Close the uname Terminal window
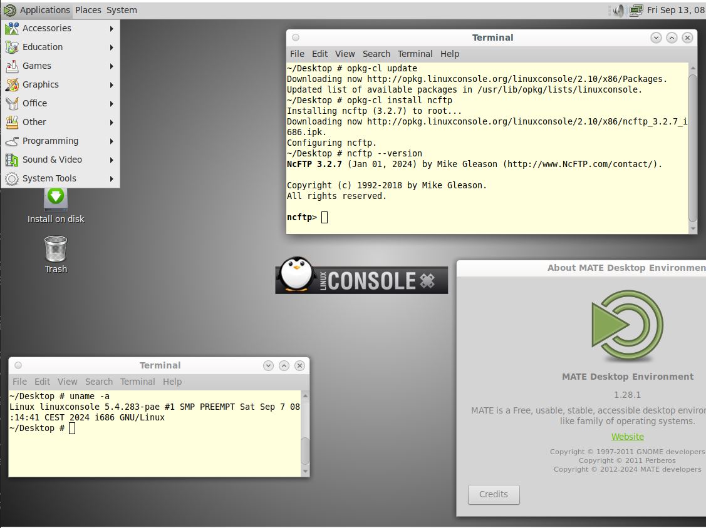Viewport: 706px width, 528px height. click(300, 365)
